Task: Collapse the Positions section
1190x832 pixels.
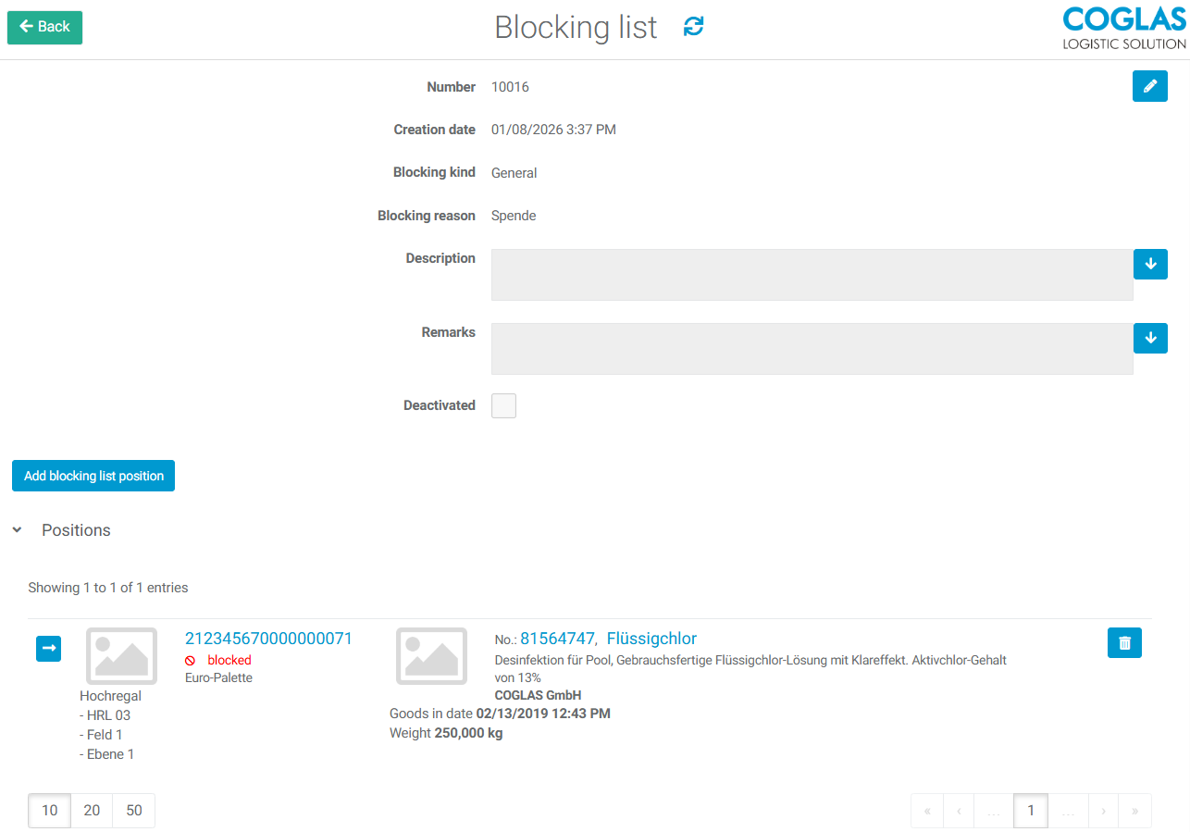Action: [x=16, y=529]
